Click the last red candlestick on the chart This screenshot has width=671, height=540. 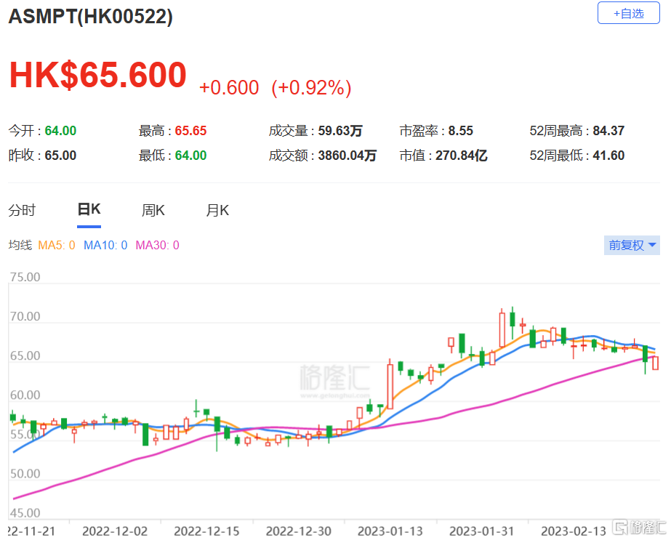pos(655,363)
